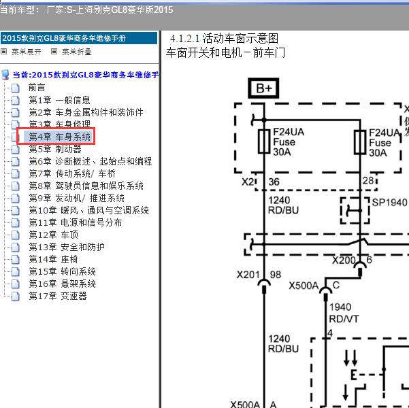
Task: Click the computer icon at the tree root
Action: click(5, 75)
